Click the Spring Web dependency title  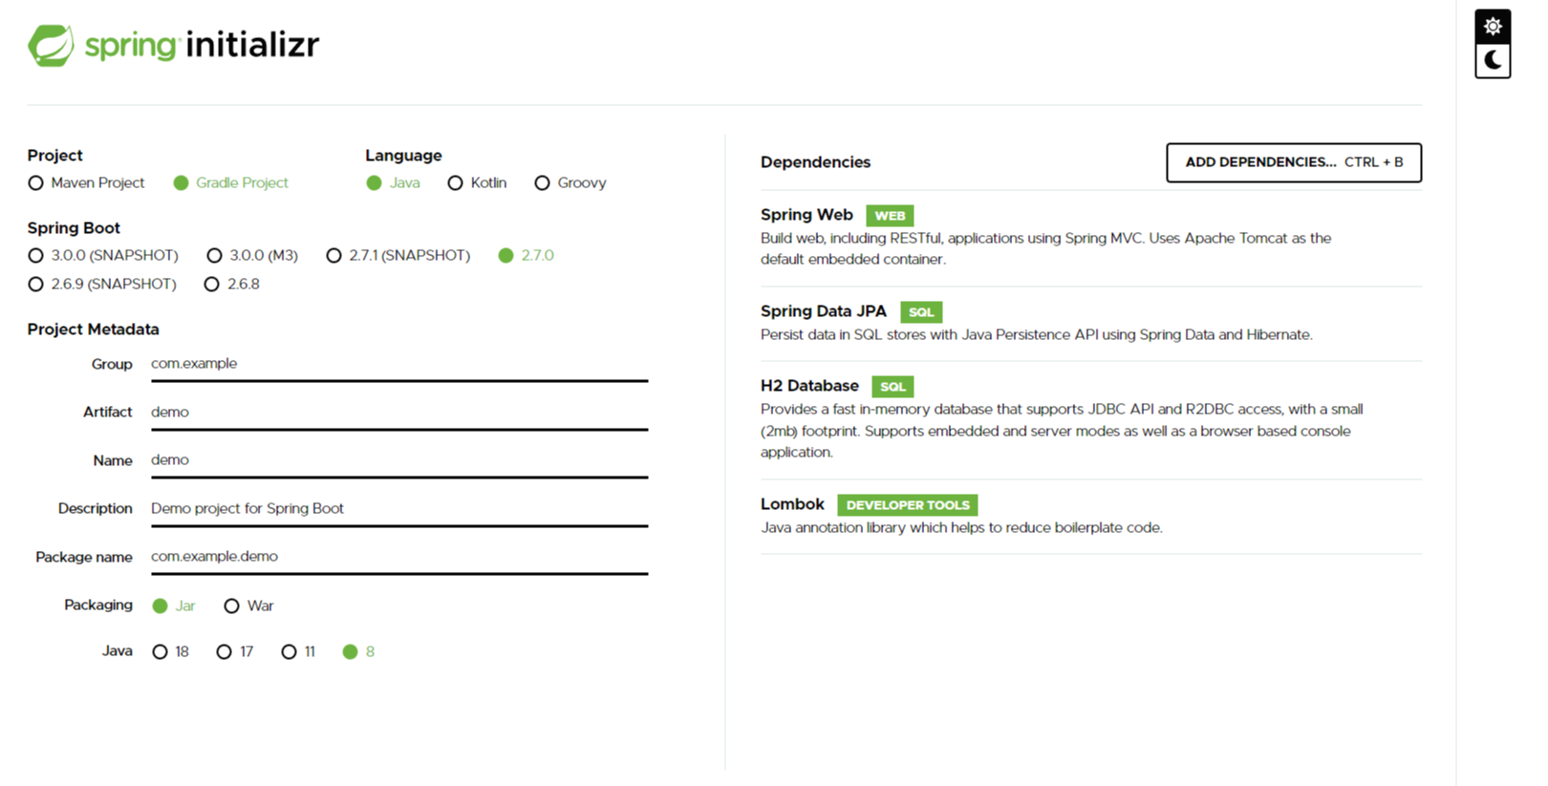[x=806, y=215]
